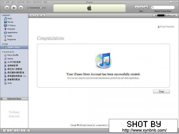
Task: Open the 90 年代的音樂 playlist
Action: click(14, 62)
